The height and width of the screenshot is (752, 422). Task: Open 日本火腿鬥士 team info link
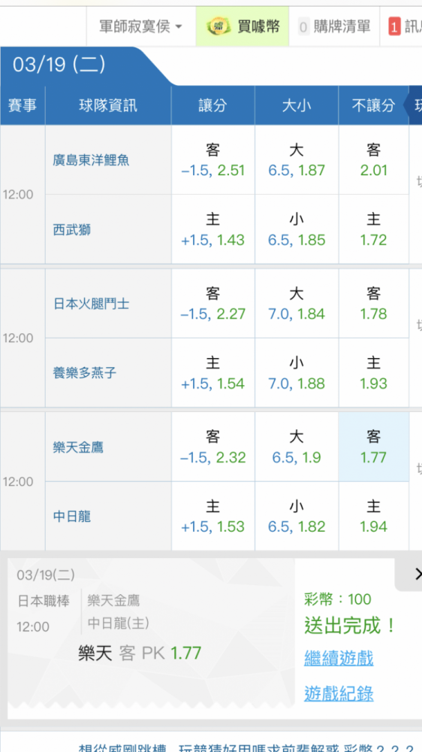point(91,304)
